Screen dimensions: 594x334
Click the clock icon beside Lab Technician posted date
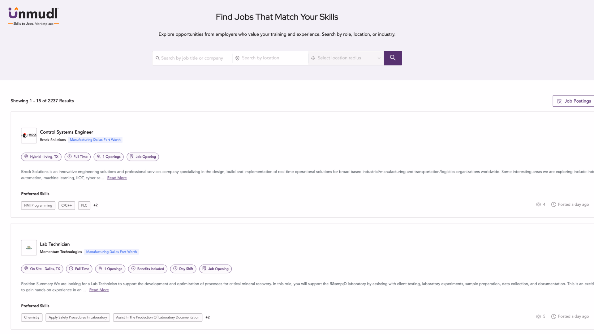pos(553,316)
